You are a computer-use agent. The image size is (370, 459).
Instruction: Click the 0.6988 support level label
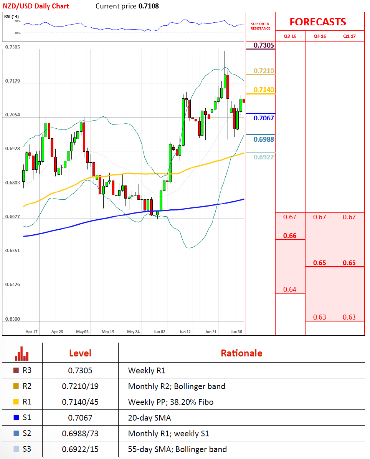(x=264, y=139)
